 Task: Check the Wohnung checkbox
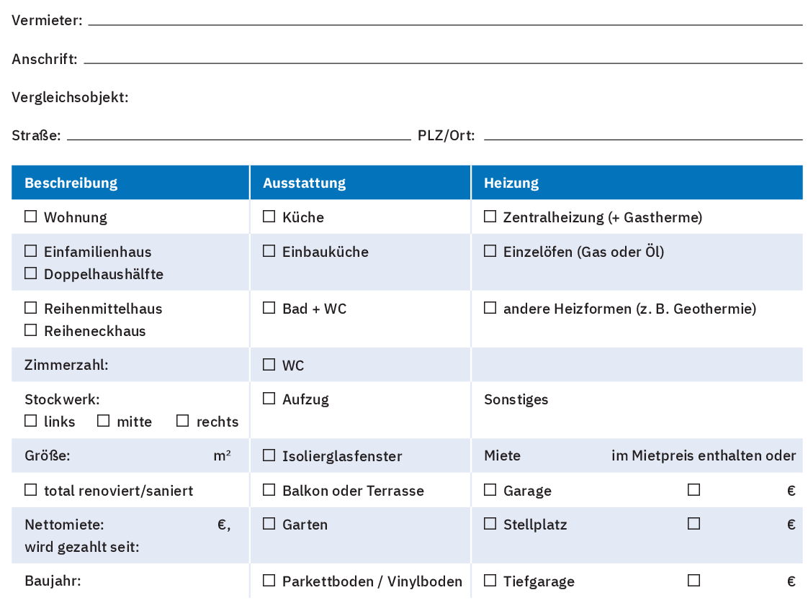coord(30,217)
